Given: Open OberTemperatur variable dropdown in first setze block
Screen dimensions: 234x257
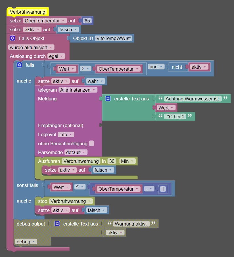Looking at the screenshot, I should [x=45, y=21].
